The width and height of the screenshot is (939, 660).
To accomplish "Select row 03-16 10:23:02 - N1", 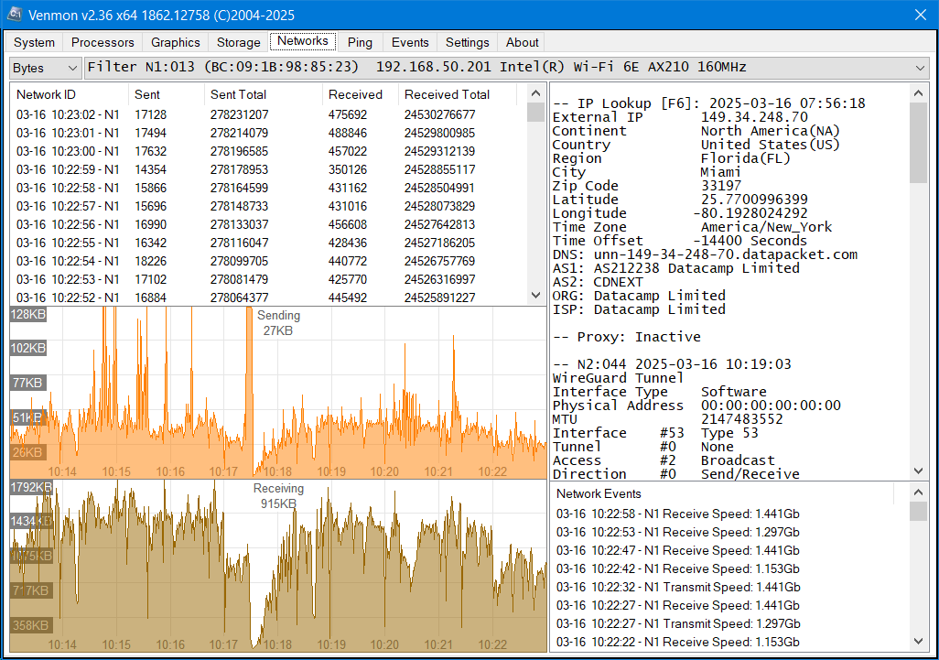I will pos(268,114).
